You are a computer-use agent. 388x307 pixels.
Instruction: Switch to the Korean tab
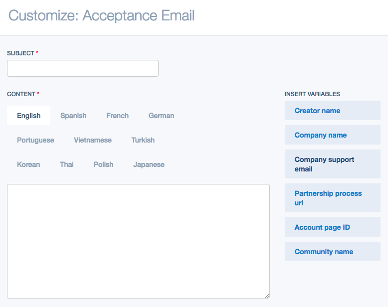pos(28,164)
